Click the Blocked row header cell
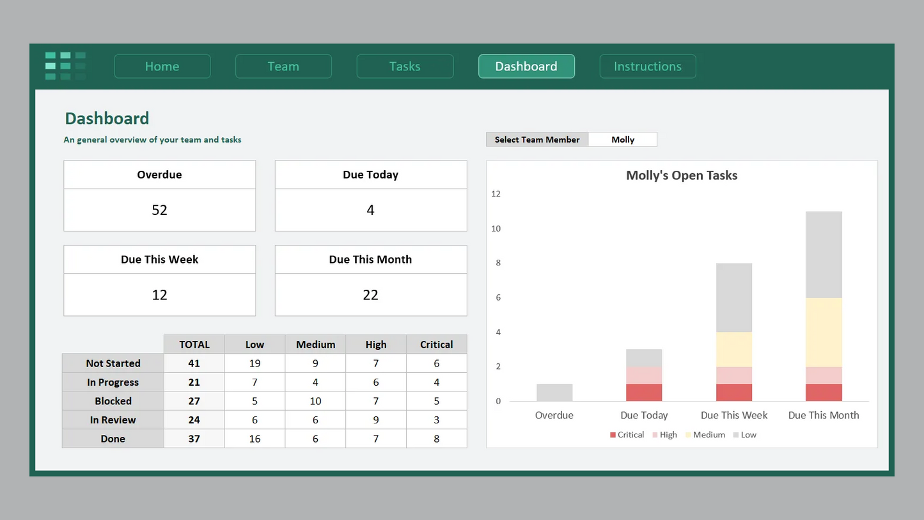Screen dimensions: 924x520 (x=113, y=401)
